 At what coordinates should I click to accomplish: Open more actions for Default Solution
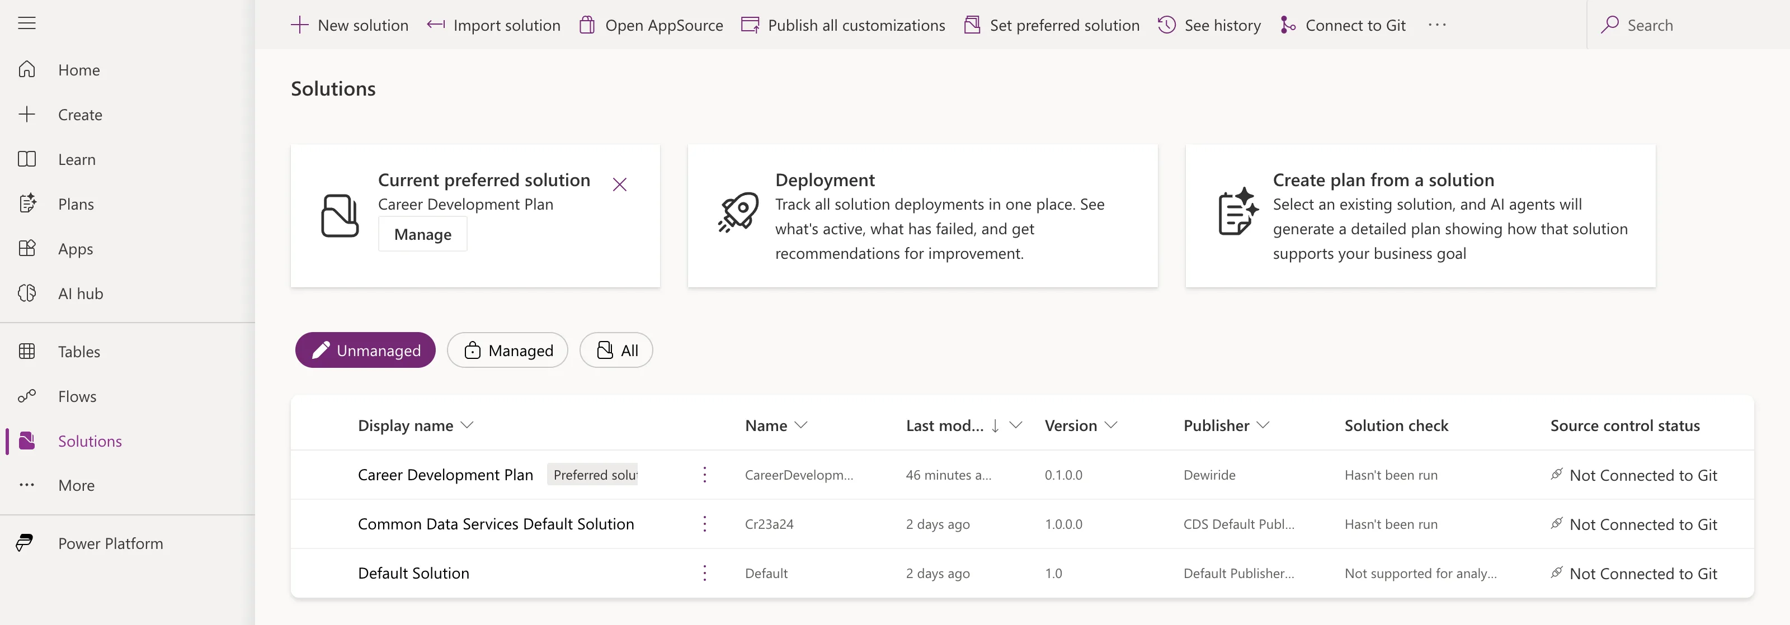(705, 574)
